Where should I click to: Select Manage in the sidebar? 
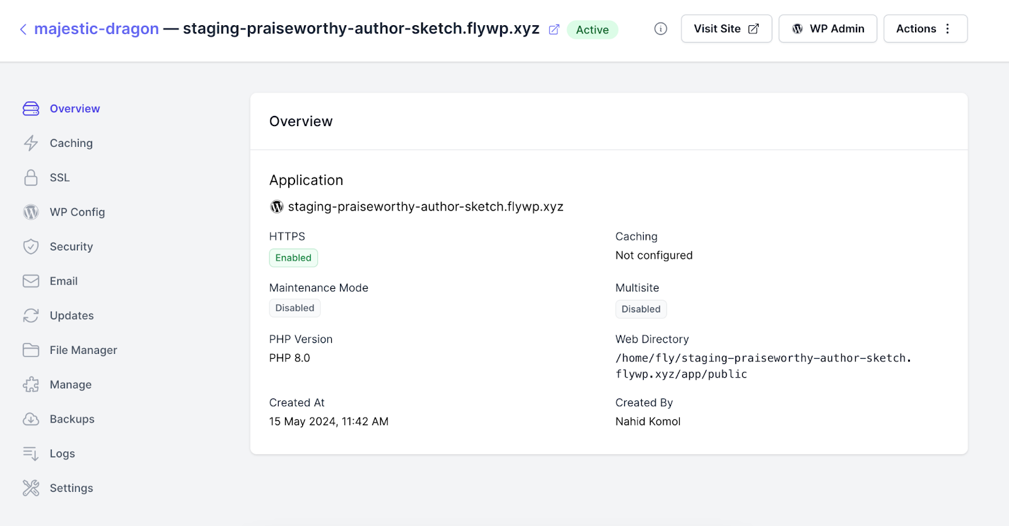click(57, 385)
